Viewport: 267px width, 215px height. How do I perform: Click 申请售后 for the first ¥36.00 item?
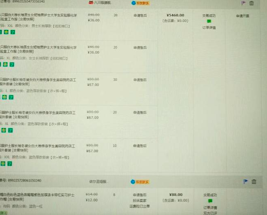(140, 15)
